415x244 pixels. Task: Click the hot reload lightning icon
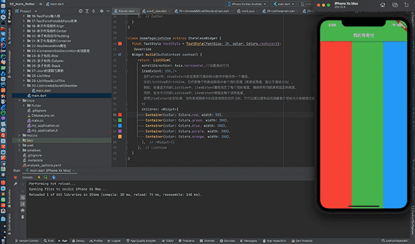pyautogui.click(x=39, y=178)
